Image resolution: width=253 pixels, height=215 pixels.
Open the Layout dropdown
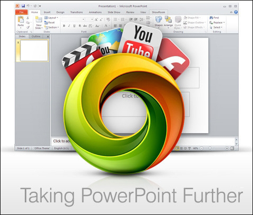[x=51, y=18]
